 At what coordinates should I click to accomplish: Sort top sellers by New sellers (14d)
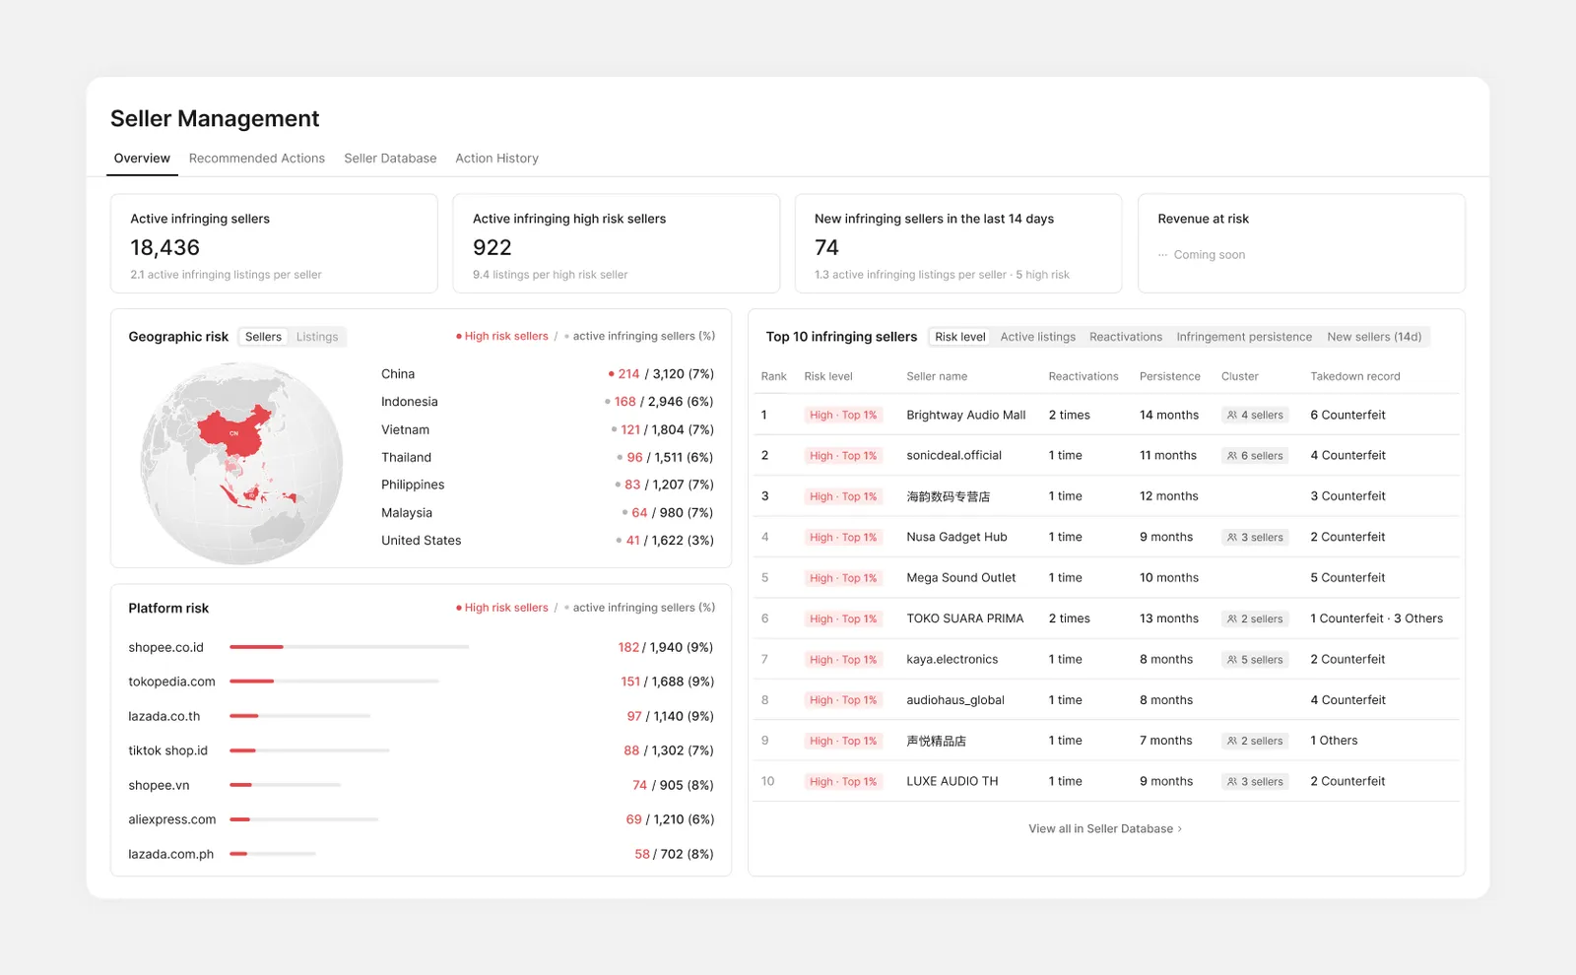tap(1374, 337)
